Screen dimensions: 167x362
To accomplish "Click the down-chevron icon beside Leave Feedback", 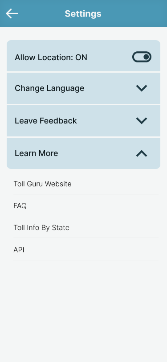I will 142,121.
